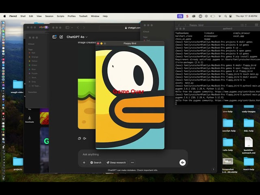Click the Safari forward arrow

pyautogui.click(x=84, y=28)
